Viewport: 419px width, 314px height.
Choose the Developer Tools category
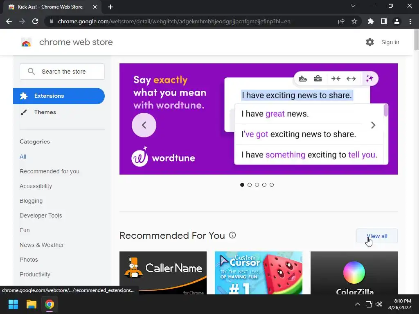[41, 215]
